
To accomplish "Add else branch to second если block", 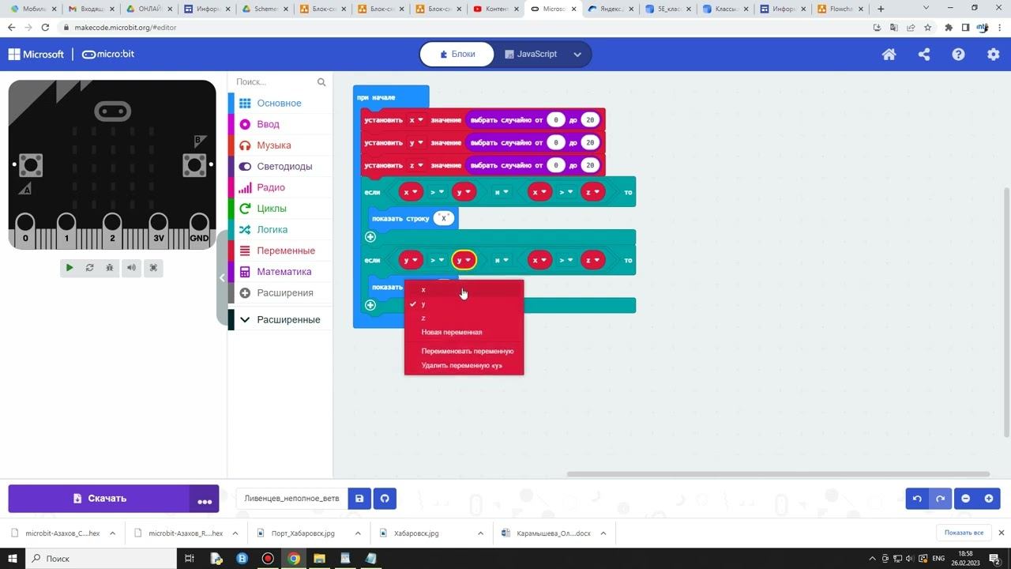I will point(370,305).
